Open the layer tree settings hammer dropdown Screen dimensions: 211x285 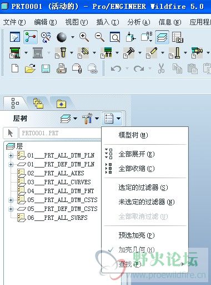coord(91,119)
